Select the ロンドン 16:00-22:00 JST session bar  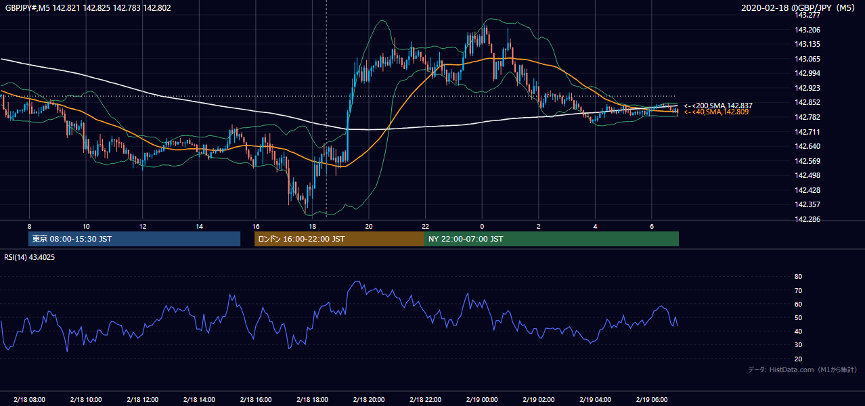pyautogui.click(x=339, y=239)
